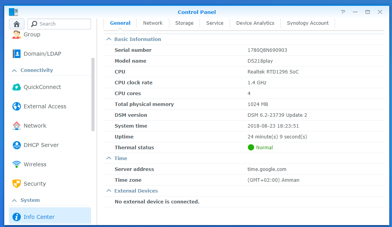The image size is (392, 227).
Task: Switch to the Storage tab
Action: tap(184, 23)
